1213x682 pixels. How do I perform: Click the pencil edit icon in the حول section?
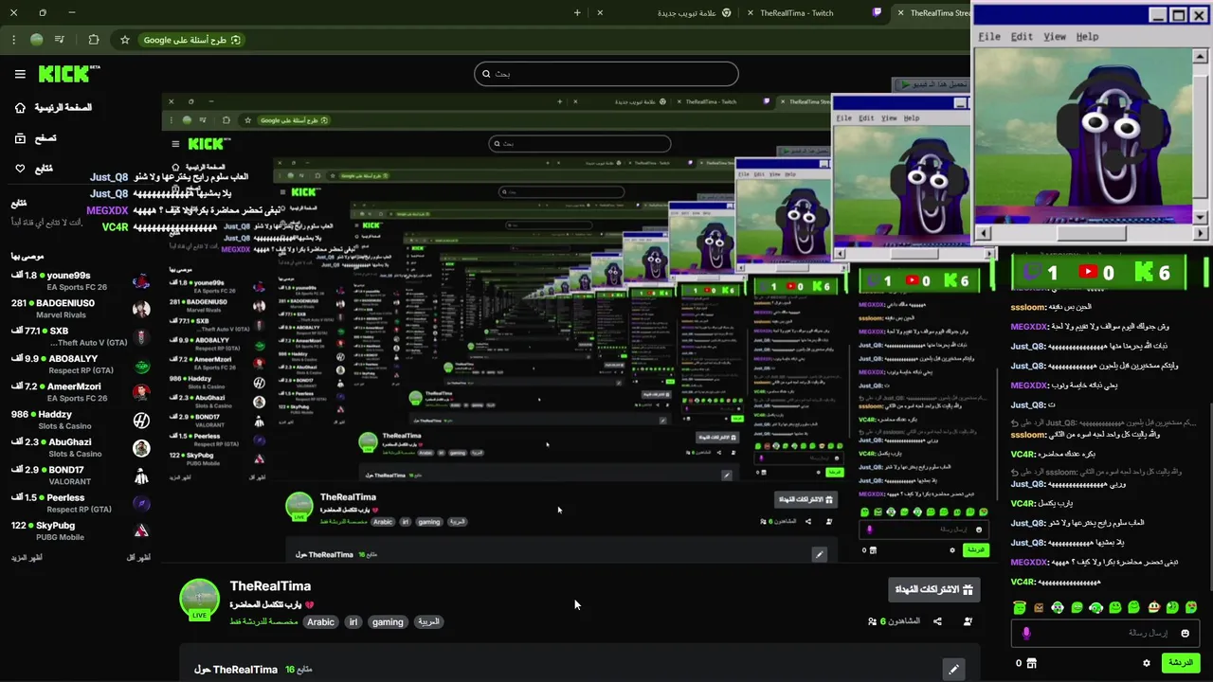pos(954,669)
